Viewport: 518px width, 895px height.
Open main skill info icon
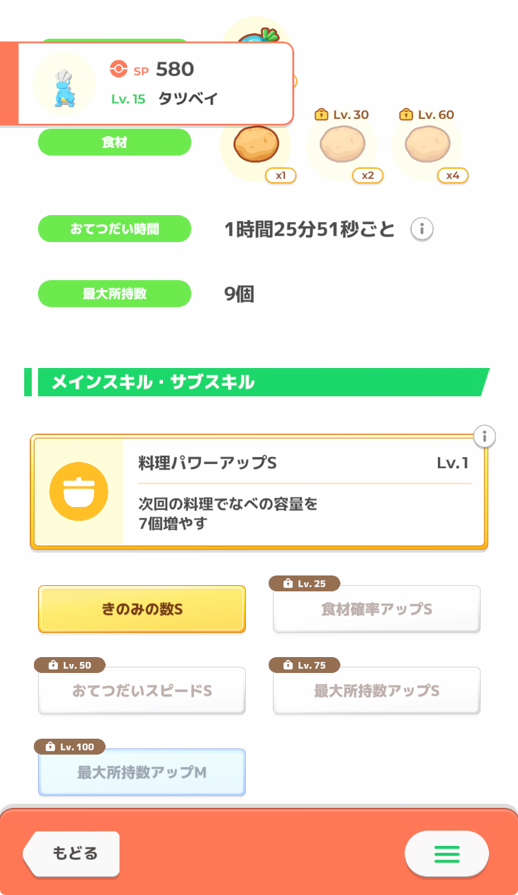pos(486,436)
